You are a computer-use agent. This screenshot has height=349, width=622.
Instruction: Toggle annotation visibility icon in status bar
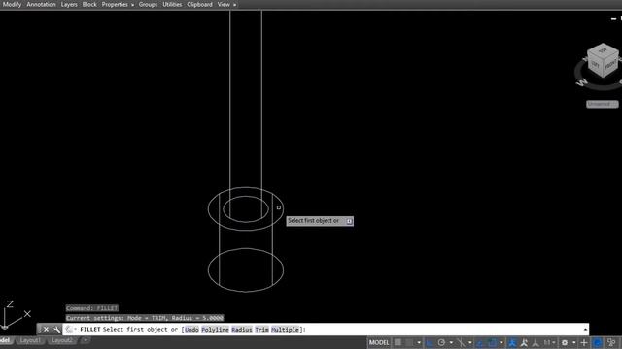[512, 342]
